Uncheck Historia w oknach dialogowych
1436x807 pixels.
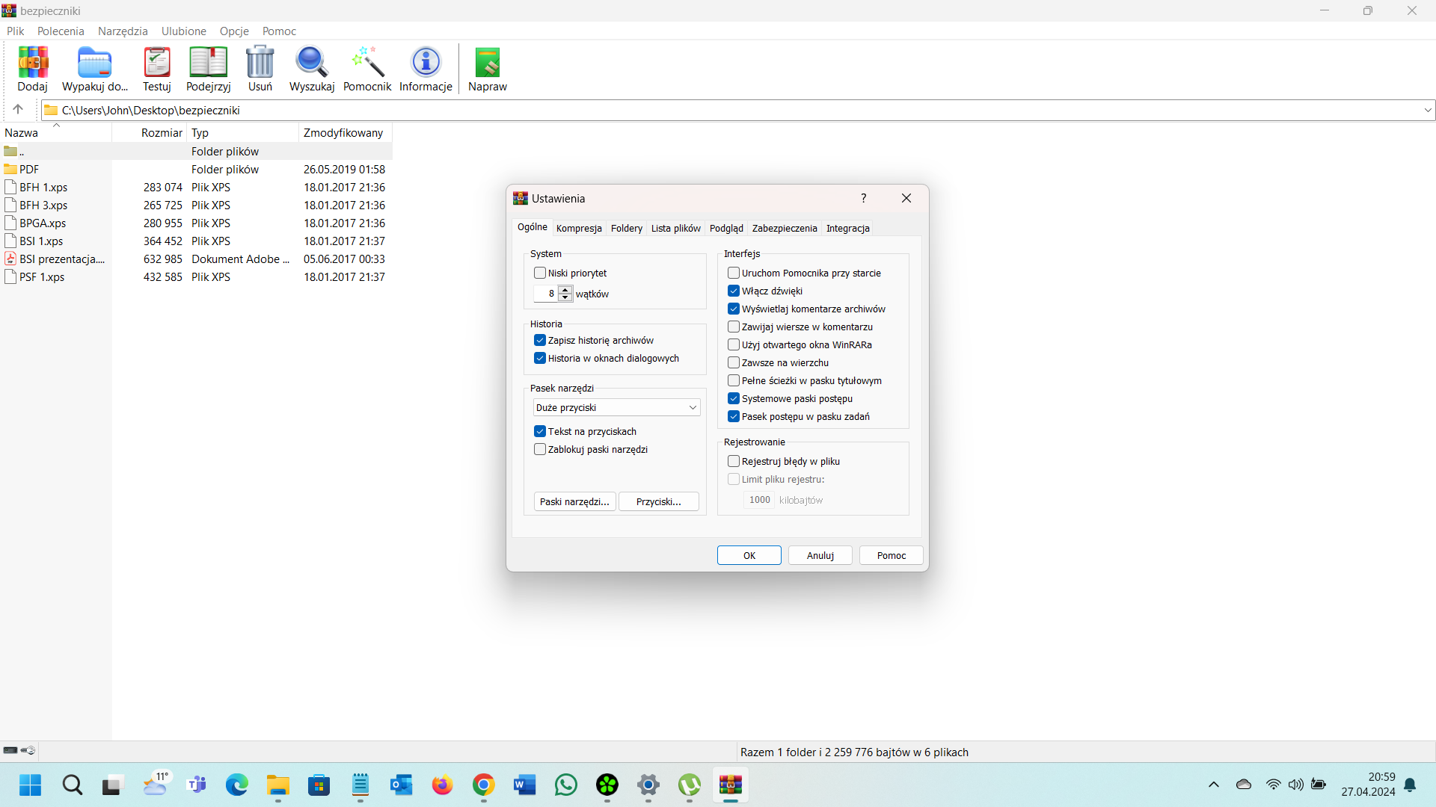click(540, 359)
